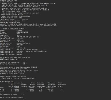Click the No Self-tests have been logged line
This screenshot has width=111, height=100.
click(x=11, y=97)
